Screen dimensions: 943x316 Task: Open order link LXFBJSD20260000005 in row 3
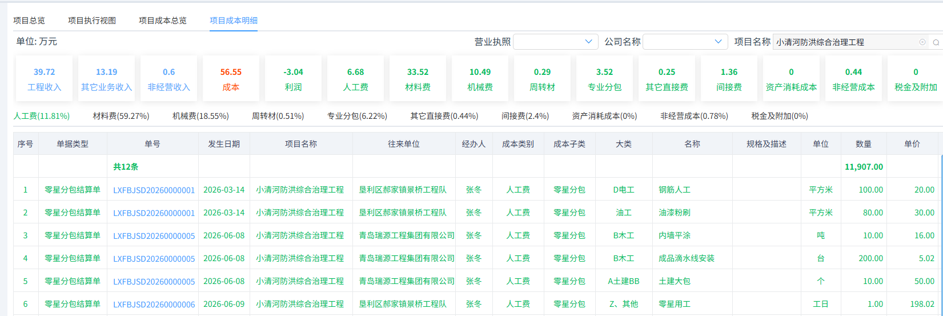[154, 235]
